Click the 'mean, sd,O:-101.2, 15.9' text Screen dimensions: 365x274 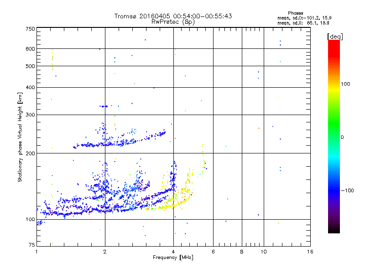coord(304,18)
